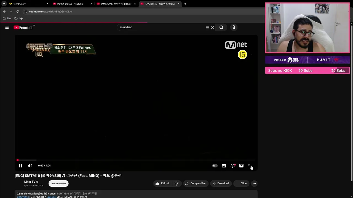The image size is (353, 198).
Task: Open the tab search dropdown arrow
Action: tap(4, 4)
